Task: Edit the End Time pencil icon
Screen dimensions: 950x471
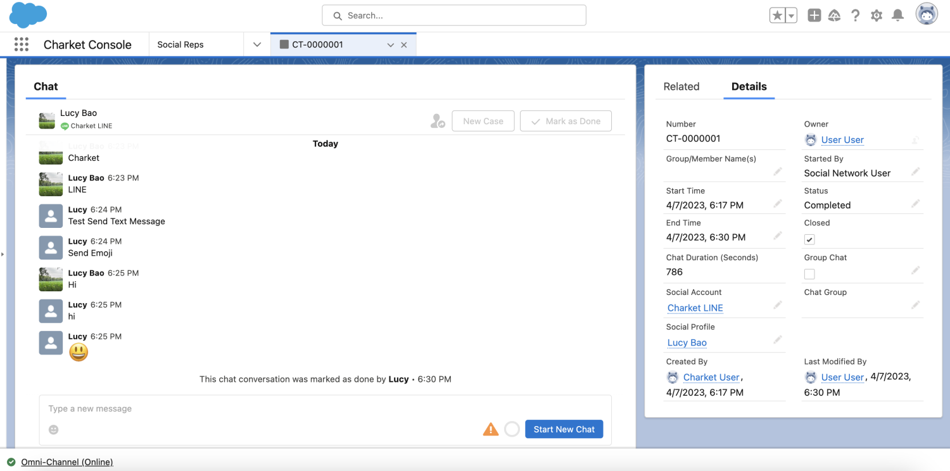Action: click(778, 235)
